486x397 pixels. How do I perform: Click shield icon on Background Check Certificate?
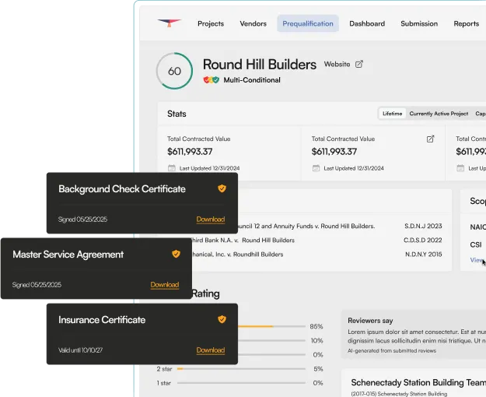coord(222,188)
